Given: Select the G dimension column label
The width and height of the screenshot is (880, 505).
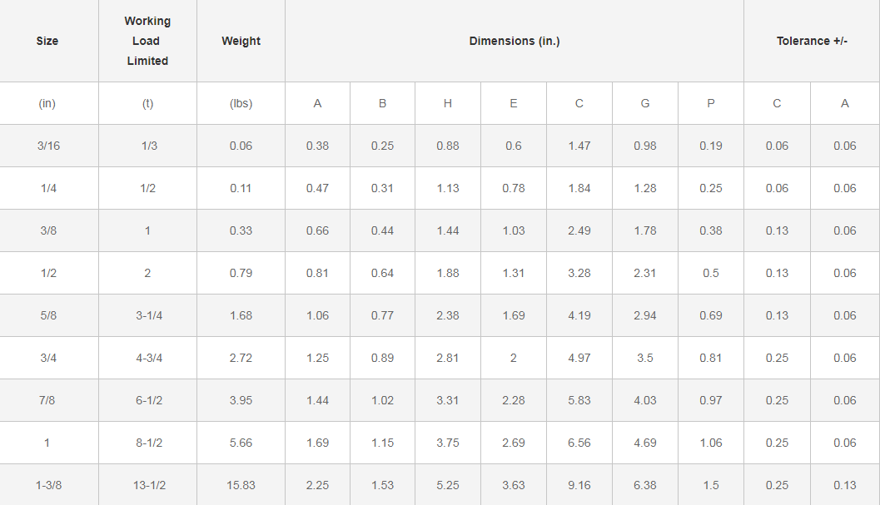Looking at the screenshot, I should coord(645,104).
